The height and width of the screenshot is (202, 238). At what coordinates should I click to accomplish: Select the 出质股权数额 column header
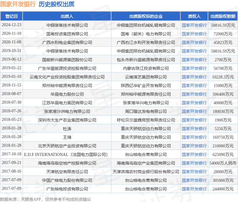click(223, 16)
